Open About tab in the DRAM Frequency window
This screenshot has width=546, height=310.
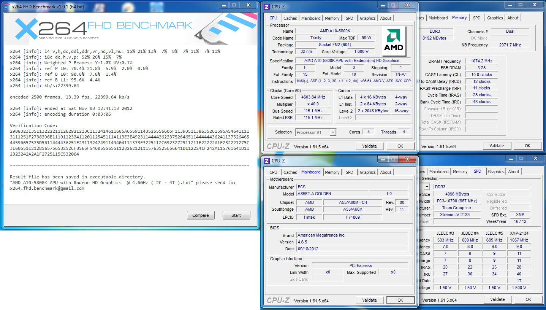(513, 18)
